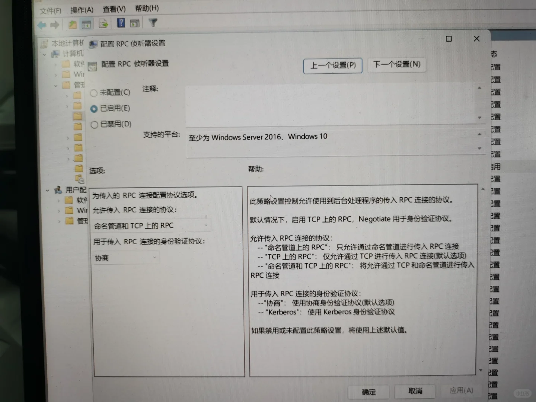Expand the 用户配置 tree node
536x402 pixels.
(48, 190)
